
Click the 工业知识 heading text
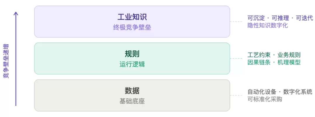132,17
